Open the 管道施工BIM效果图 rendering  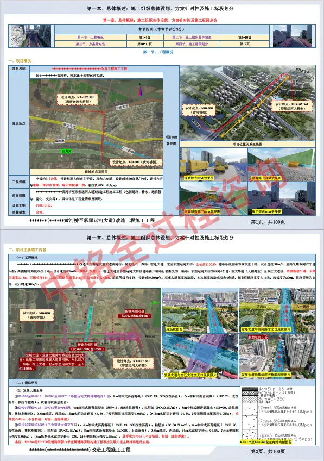pos(282,165)
